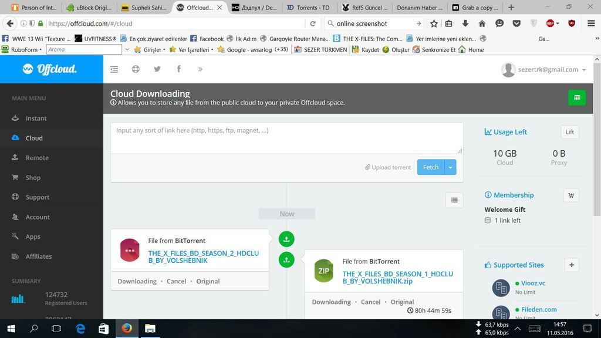Click the green upload icon beside SEASON_1 card

286,260
